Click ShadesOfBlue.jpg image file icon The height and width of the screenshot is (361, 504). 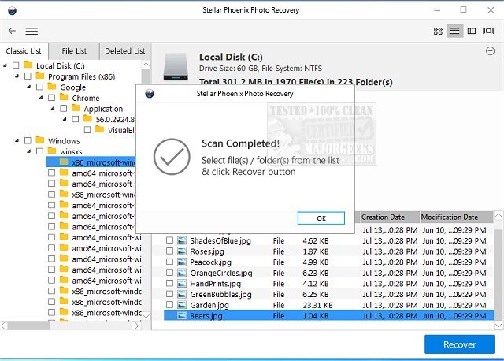click(182, 240)
